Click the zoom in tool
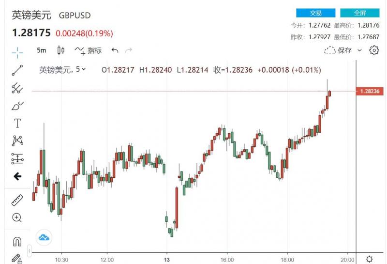This screenshot has height=264, width=387. click(17, 217)
